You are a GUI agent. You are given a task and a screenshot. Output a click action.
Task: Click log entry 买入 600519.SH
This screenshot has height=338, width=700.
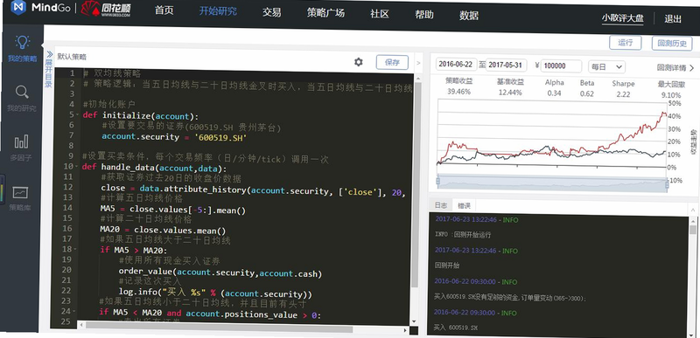[456, 328]
